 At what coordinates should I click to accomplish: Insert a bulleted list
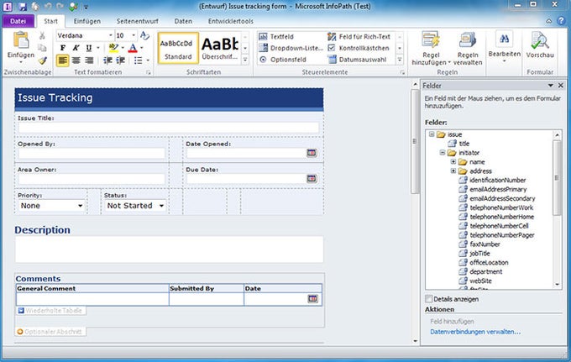click(x=139, y=60)
